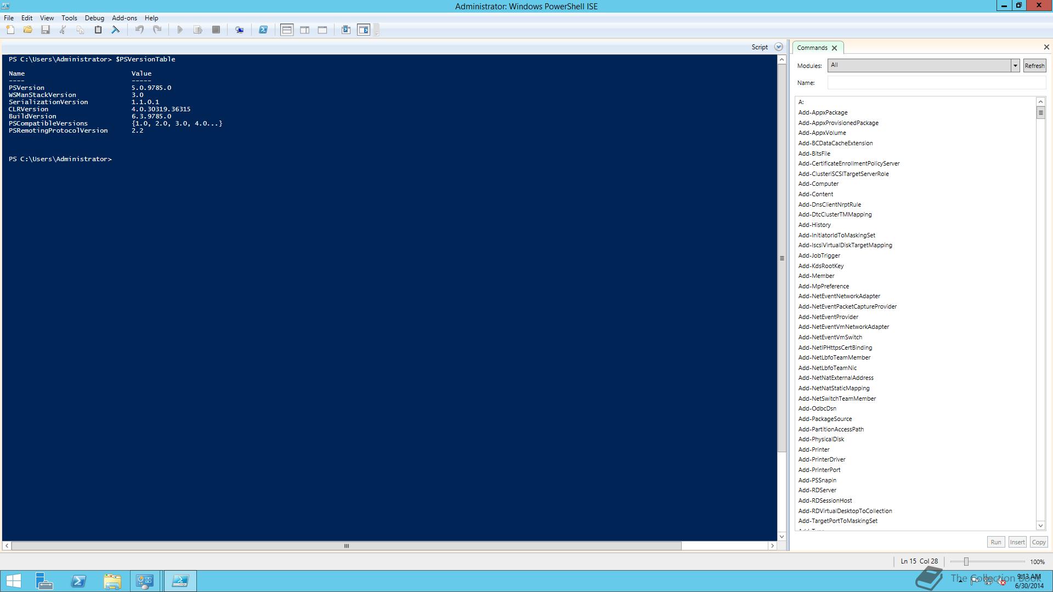The height and width of the screenshot is (592, 1053).
Task: Open Server Manager from the taskbar
Action: coord(44,581)
